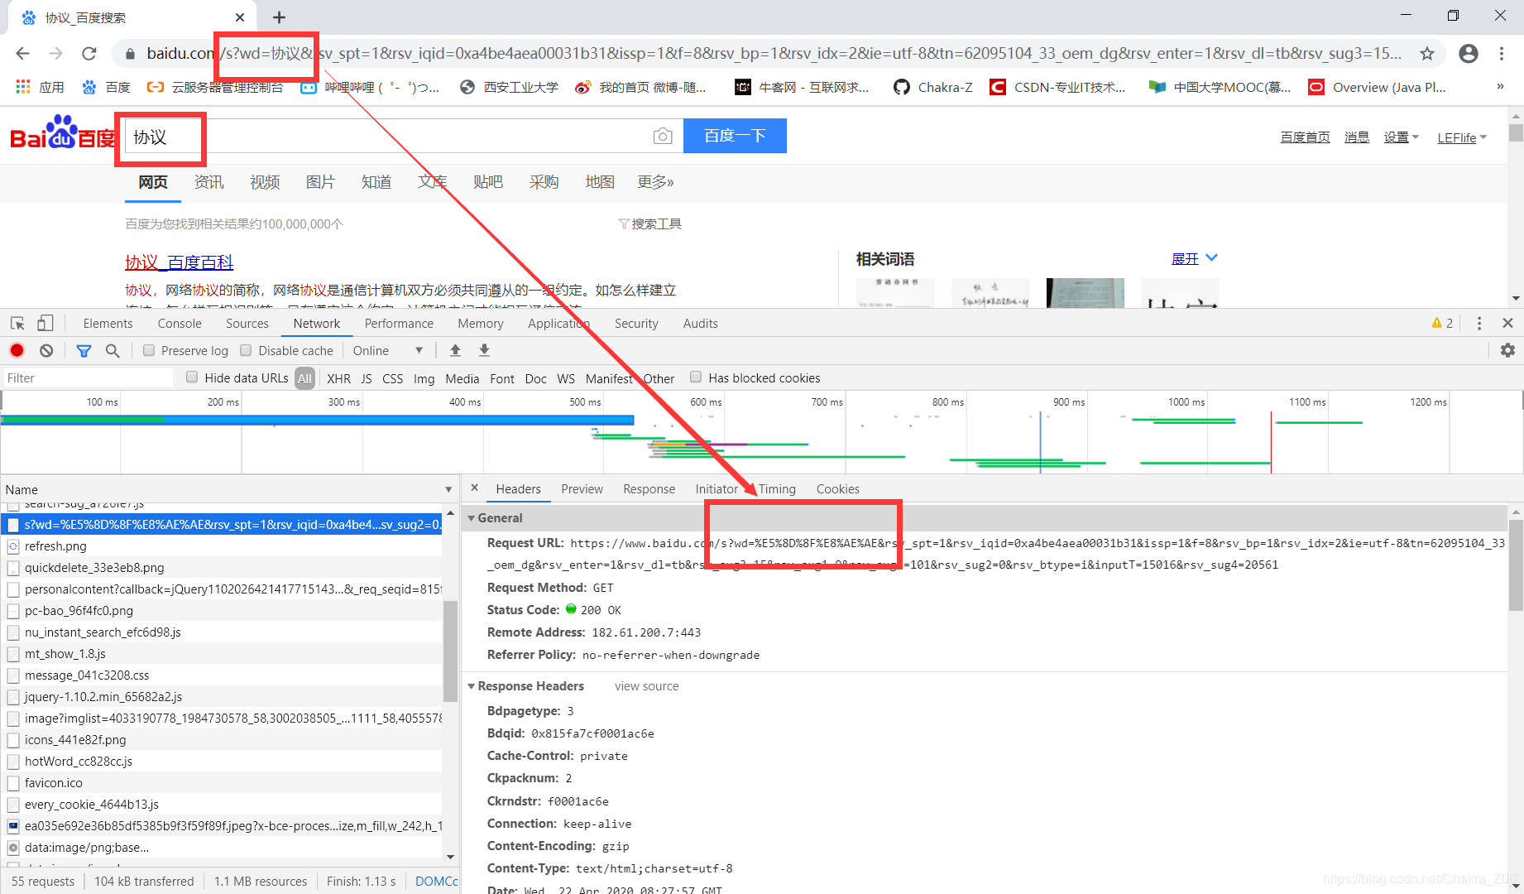Open the Timing tab of the request
The width and height of the screenshot is (1524, 894).
[x=777, y=489]
